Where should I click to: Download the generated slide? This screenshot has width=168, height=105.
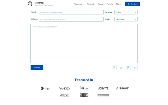coord(135,67)
